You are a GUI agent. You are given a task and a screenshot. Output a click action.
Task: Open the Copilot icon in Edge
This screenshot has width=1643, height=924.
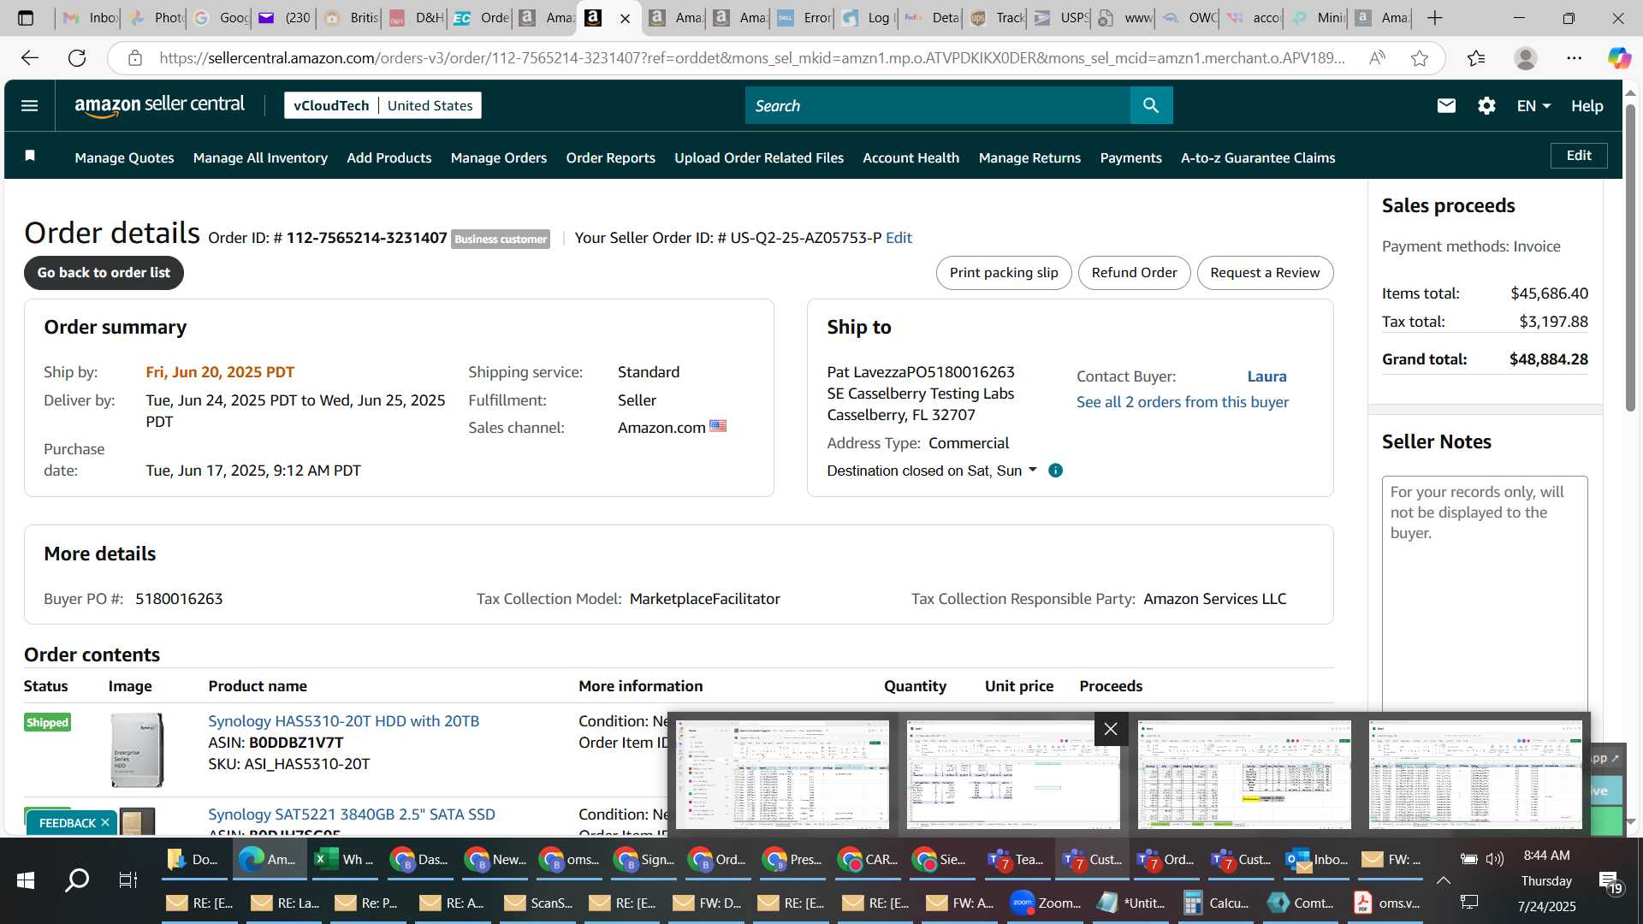[1618, 57]
